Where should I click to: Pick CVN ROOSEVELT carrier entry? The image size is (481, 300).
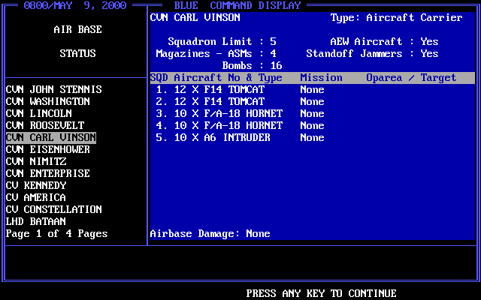(45, 125)
